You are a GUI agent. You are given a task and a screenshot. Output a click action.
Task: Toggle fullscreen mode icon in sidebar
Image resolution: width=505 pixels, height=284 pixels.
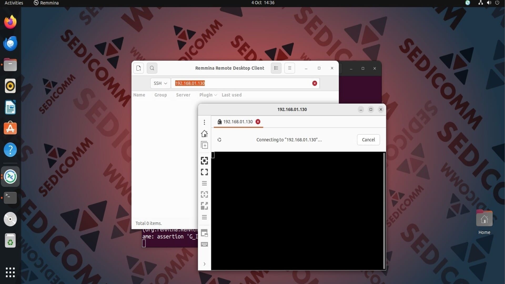204,172
